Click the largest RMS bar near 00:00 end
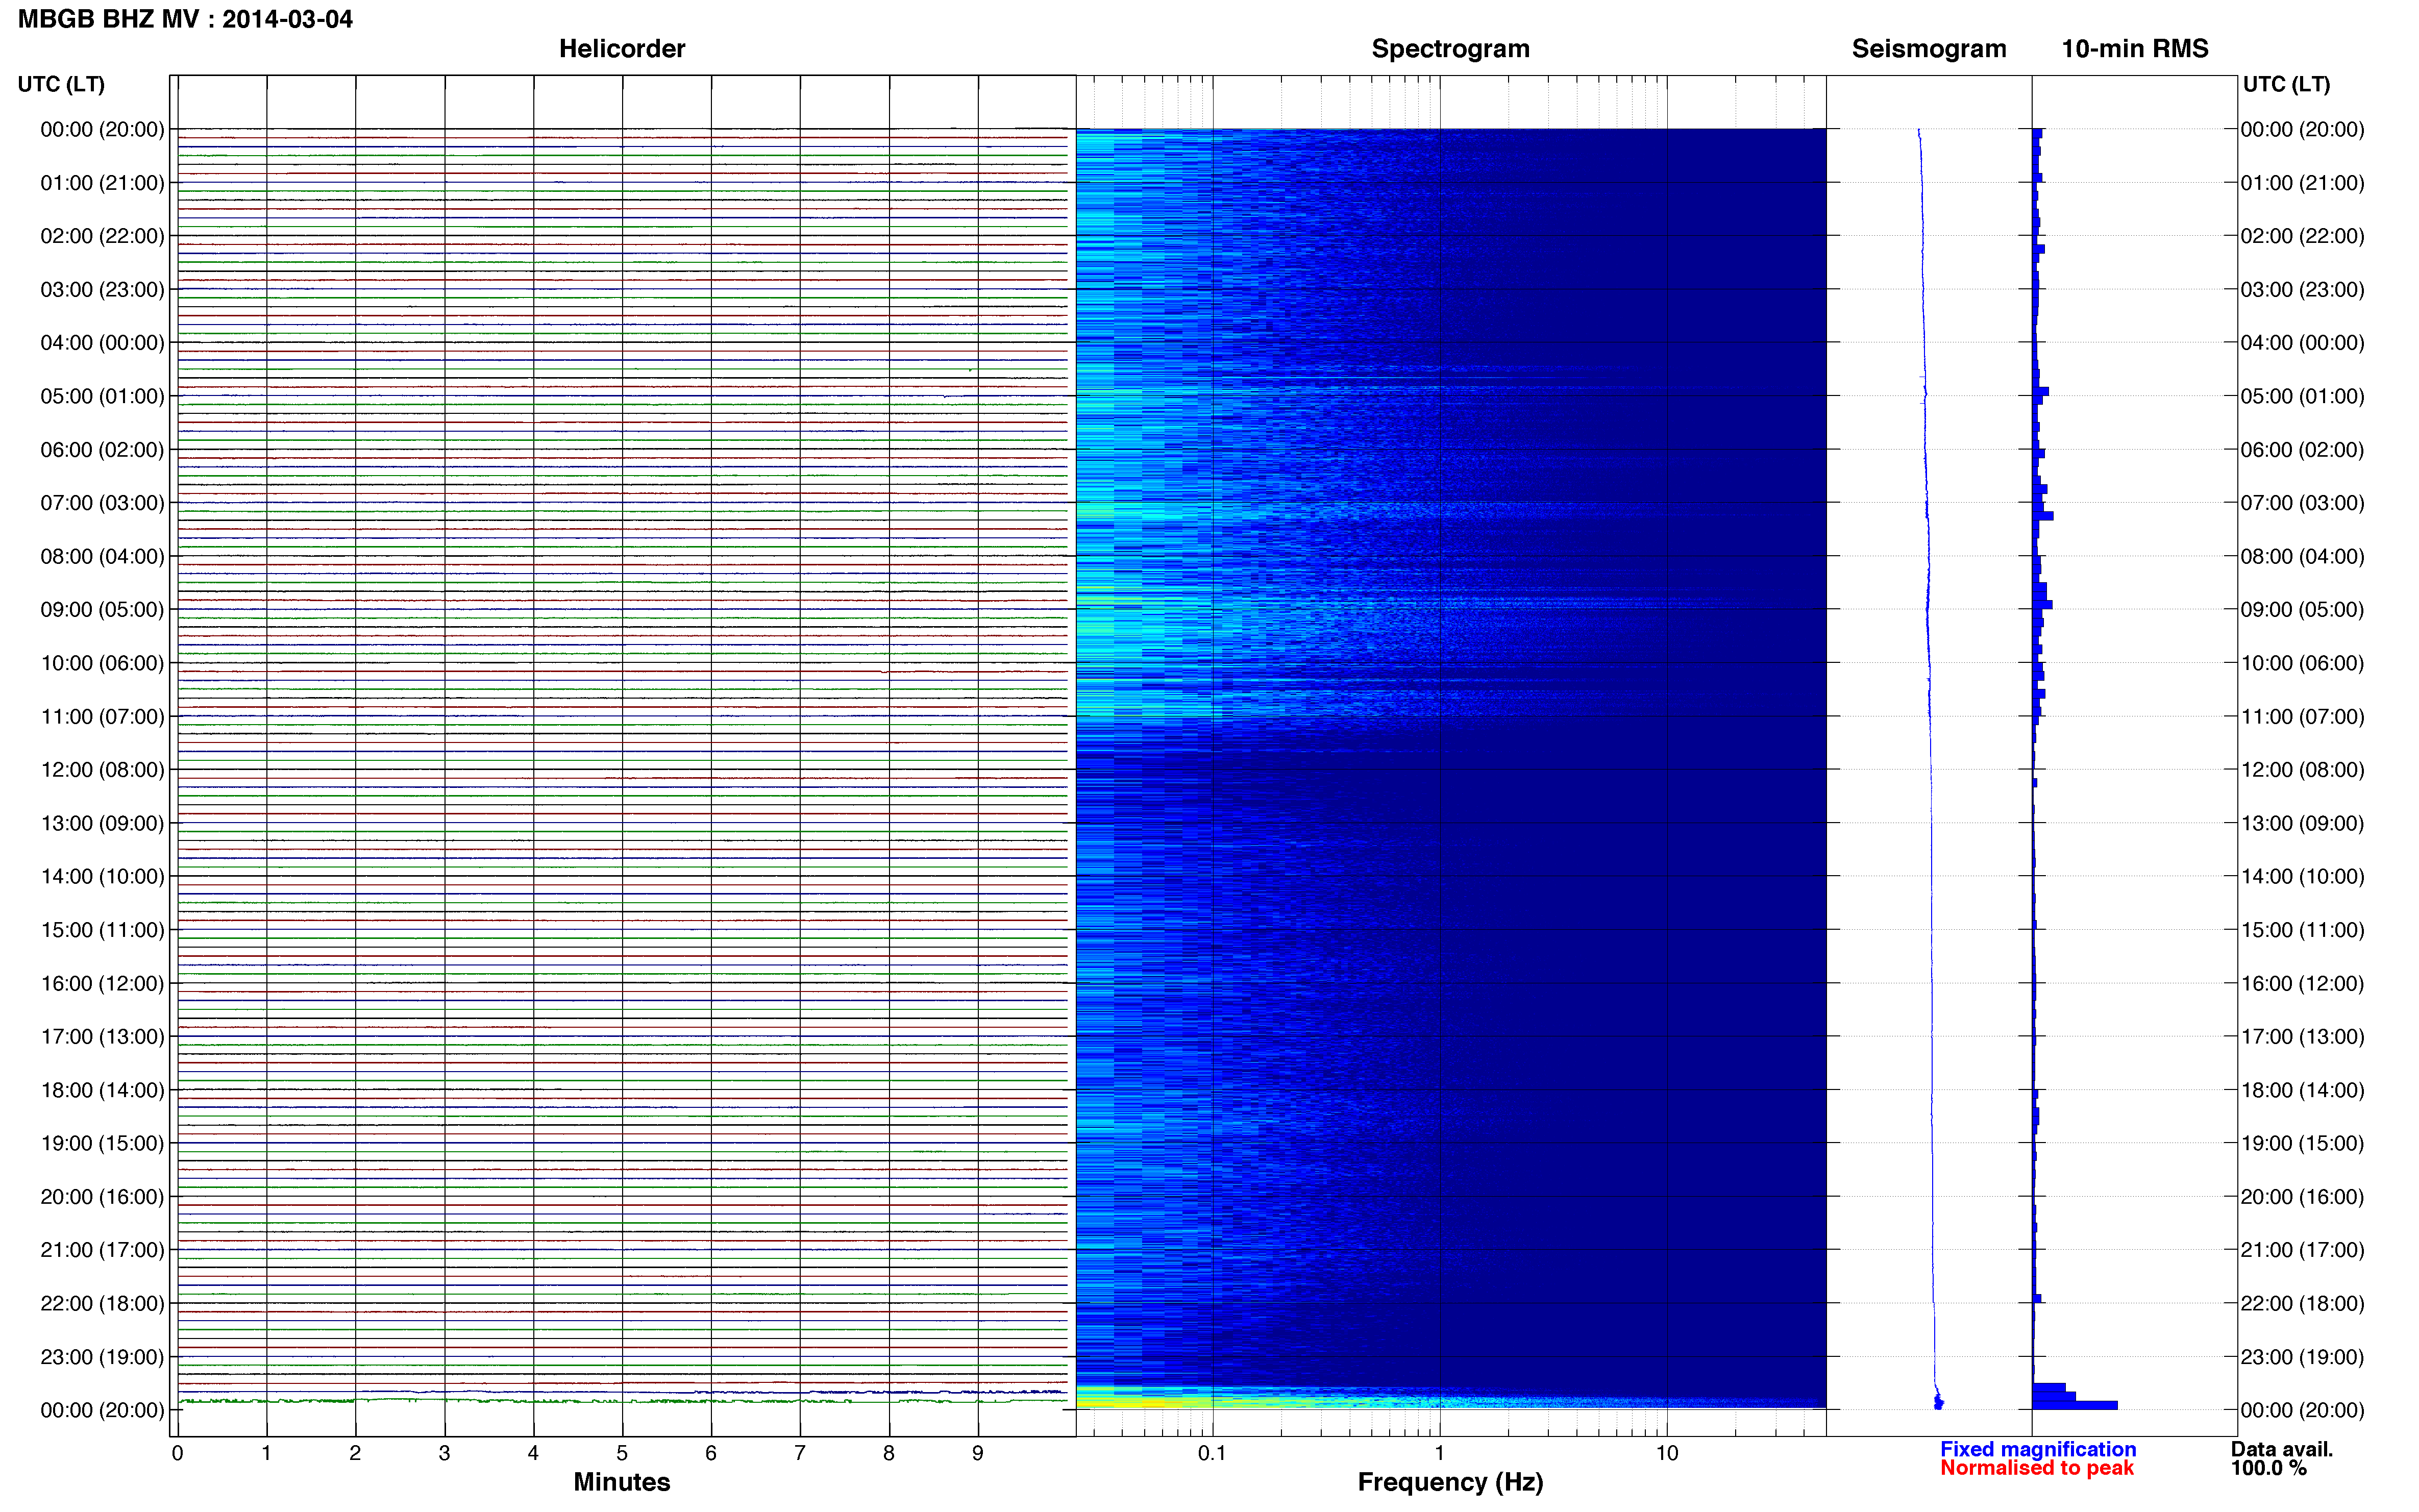The height and width of the screenshot is (1512, 2419). point(2075,1405)
